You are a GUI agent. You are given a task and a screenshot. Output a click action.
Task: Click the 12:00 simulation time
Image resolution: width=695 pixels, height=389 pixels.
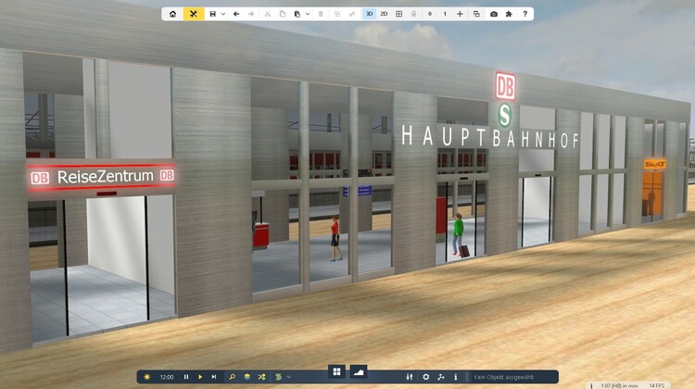[x=167, y=377]
